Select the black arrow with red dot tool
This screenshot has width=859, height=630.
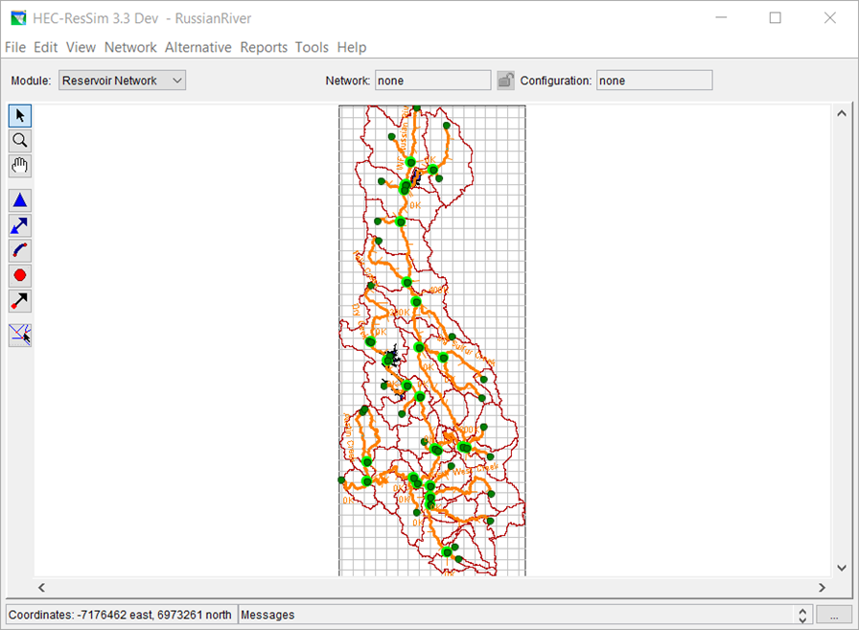[20, 300]
